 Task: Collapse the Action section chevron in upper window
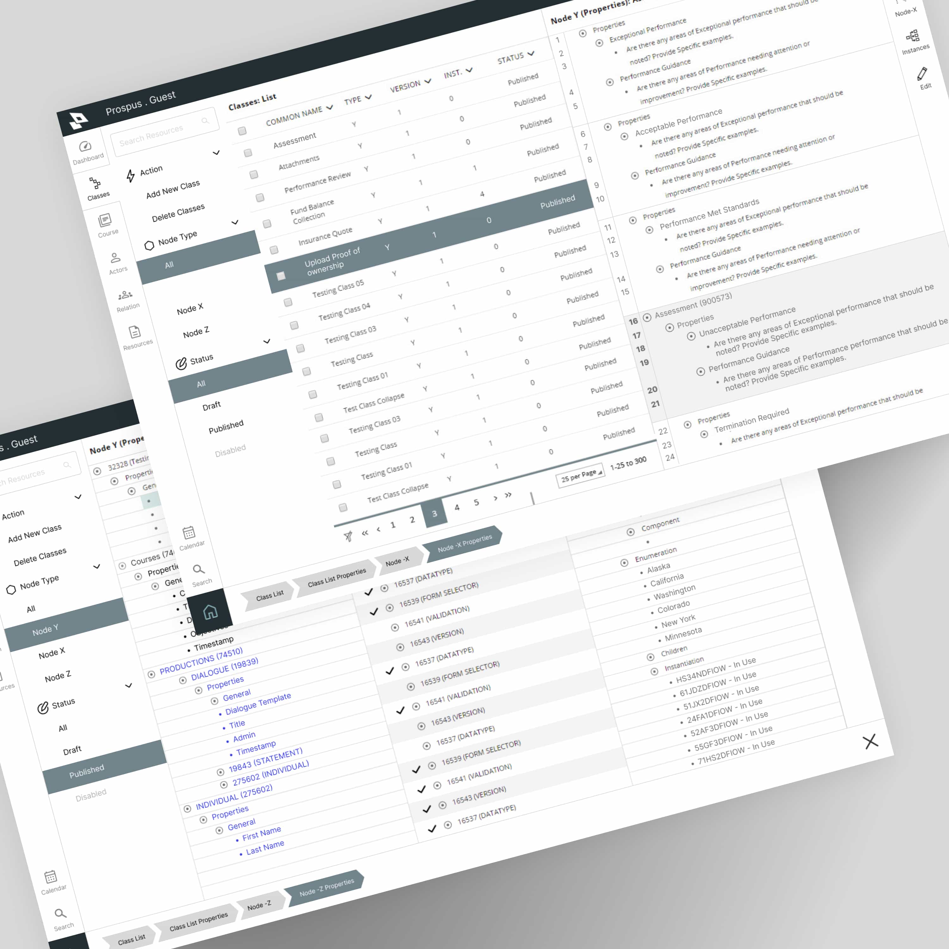(216, 153)
